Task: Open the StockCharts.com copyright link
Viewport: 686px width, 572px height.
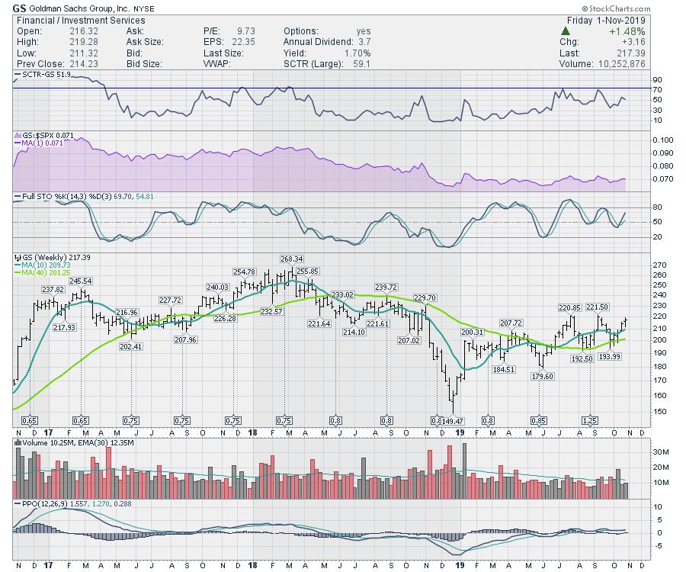Action: (616, 8)
